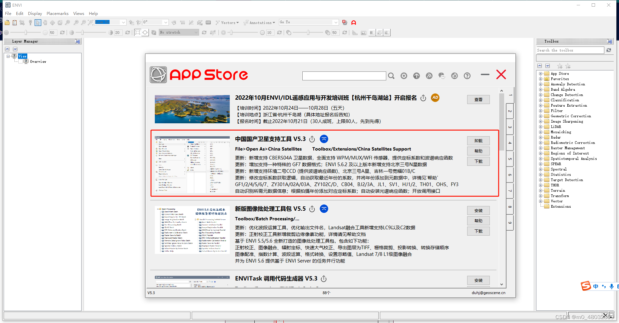Click the transparency slider handle
Image resolution: width=619 pixels, height=323 pixels.
pos(308,33)
